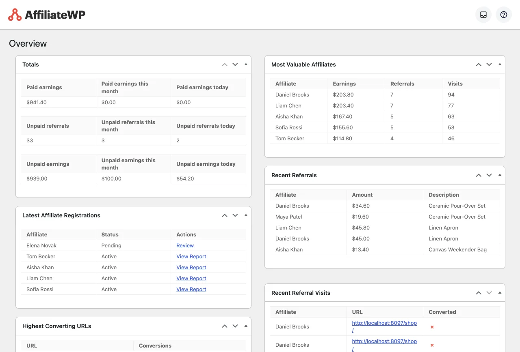Move Highest Converting URLs panel up
Screen dimensions: 520x352
pos(225,326)
